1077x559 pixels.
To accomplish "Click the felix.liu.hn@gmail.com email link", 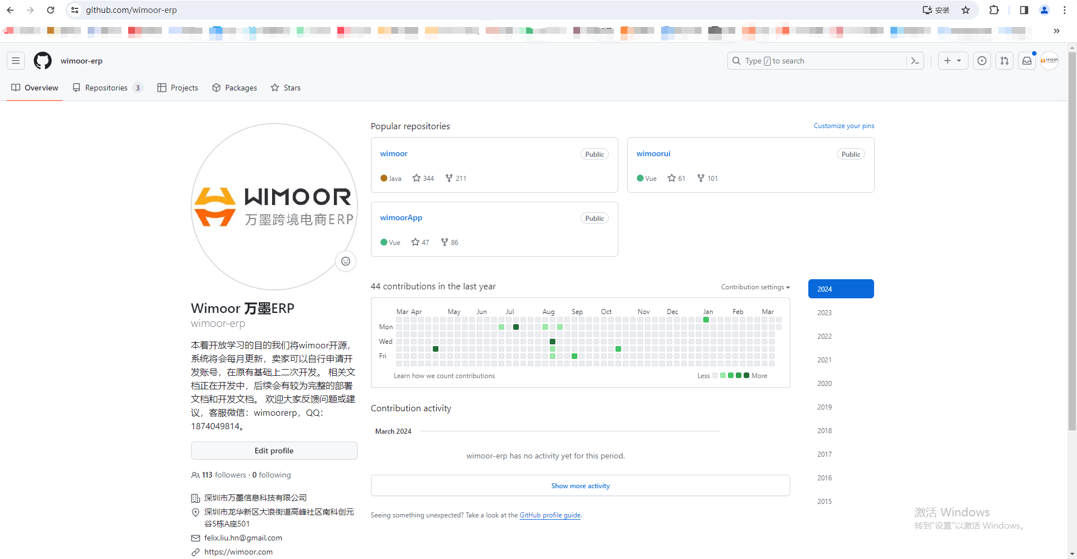I will pos(243,538).
